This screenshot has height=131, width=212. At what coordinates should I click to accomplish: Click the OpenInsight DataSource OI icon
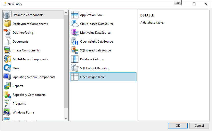click(75, 41)
